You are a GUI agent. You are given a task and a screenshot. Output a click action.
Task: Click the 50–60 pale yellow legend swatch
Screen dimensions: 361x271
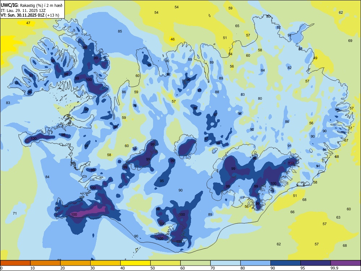pos(165,263)
